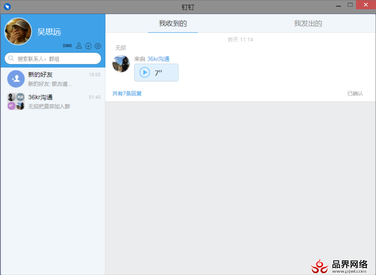Close the 钉钉 window
Screen dimensions: 376x275
(366, 5)
